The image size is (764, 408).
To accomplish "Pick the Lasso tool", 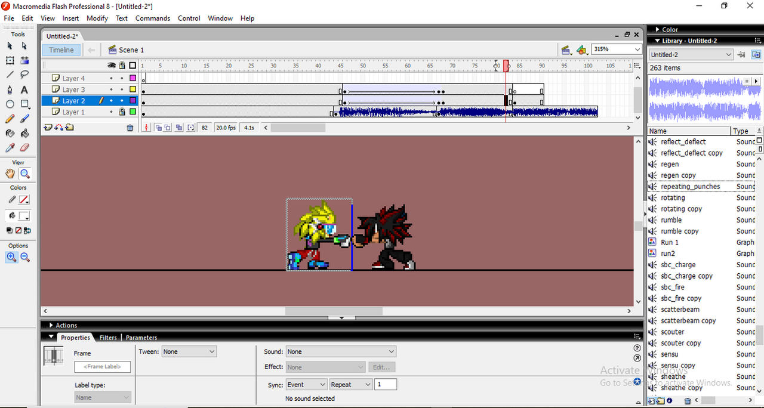I will (x=24, y=75).
